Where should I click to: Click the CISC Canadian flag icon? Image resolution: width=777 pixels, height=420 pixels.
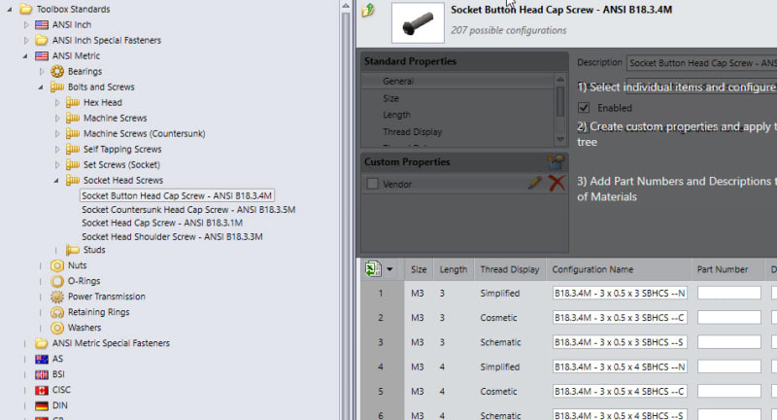tap(42, 390)
